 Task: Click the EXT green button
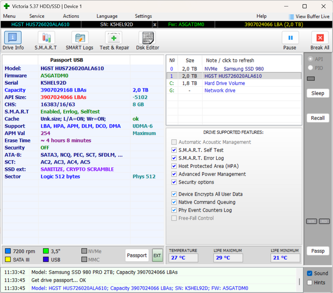point(157,256)
